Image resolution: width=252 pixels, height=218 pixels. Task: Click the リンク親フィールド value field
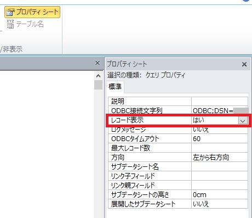[x=220, y=186]
